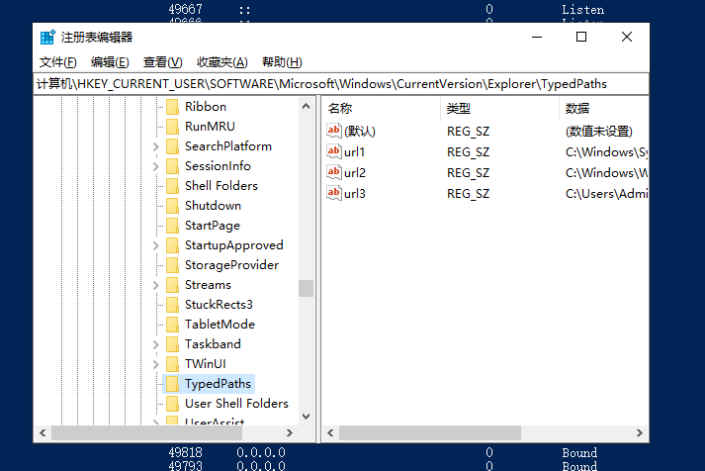Click the values pane scroll left arrow

(330, 432)
